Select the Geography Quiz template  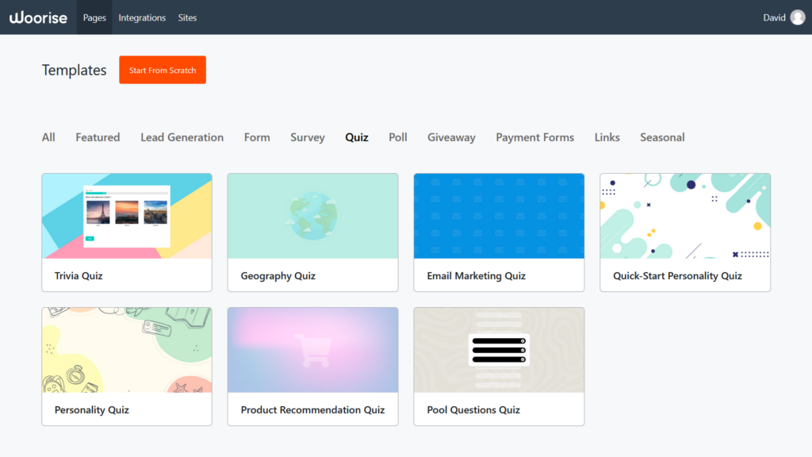pyautogui.click(x=312, y=232)
